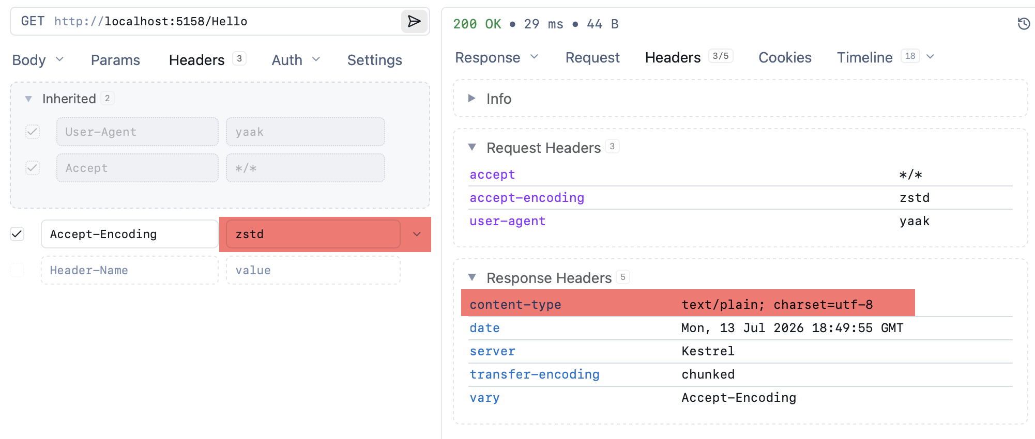Click the GET method button
Screen dimensions: 1035x439
[x=33, y=21]
